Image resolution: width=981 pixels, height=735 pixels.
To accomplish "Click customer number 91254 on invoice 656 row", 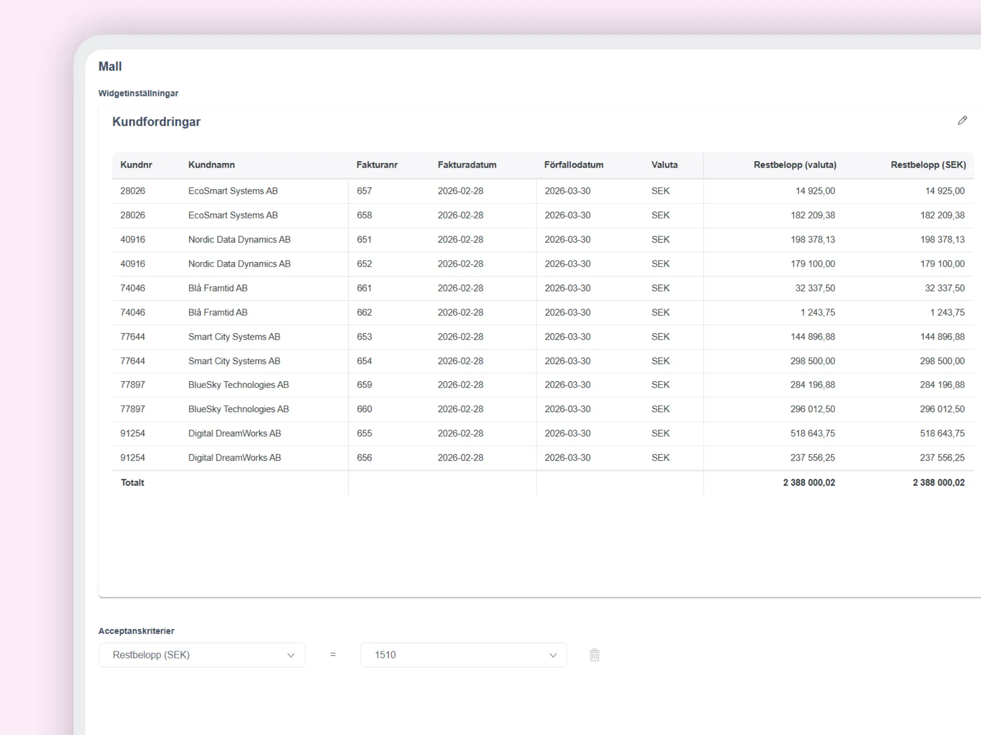I will click(x=132, y=457).
